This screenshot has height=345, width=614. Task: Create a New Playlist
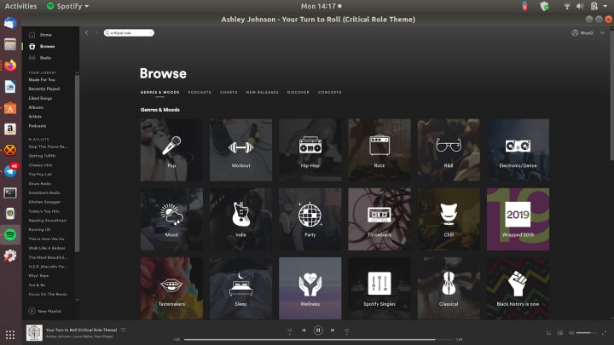[44, 312]
